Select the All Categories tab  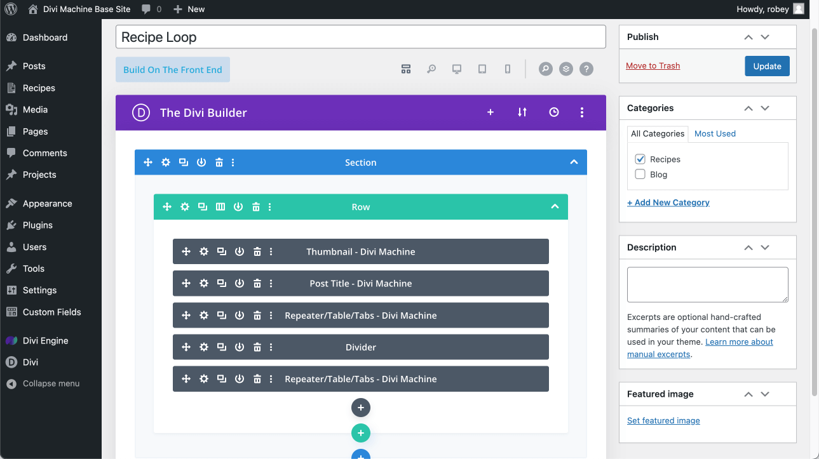point(658,133)
